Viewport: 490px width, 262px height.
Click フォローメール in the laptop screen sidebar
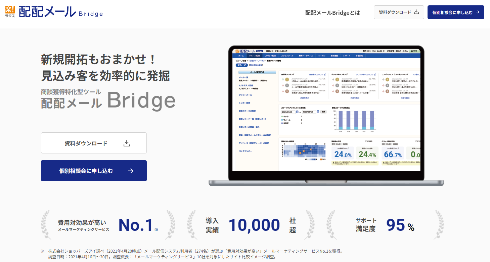[x=245, y=95]
